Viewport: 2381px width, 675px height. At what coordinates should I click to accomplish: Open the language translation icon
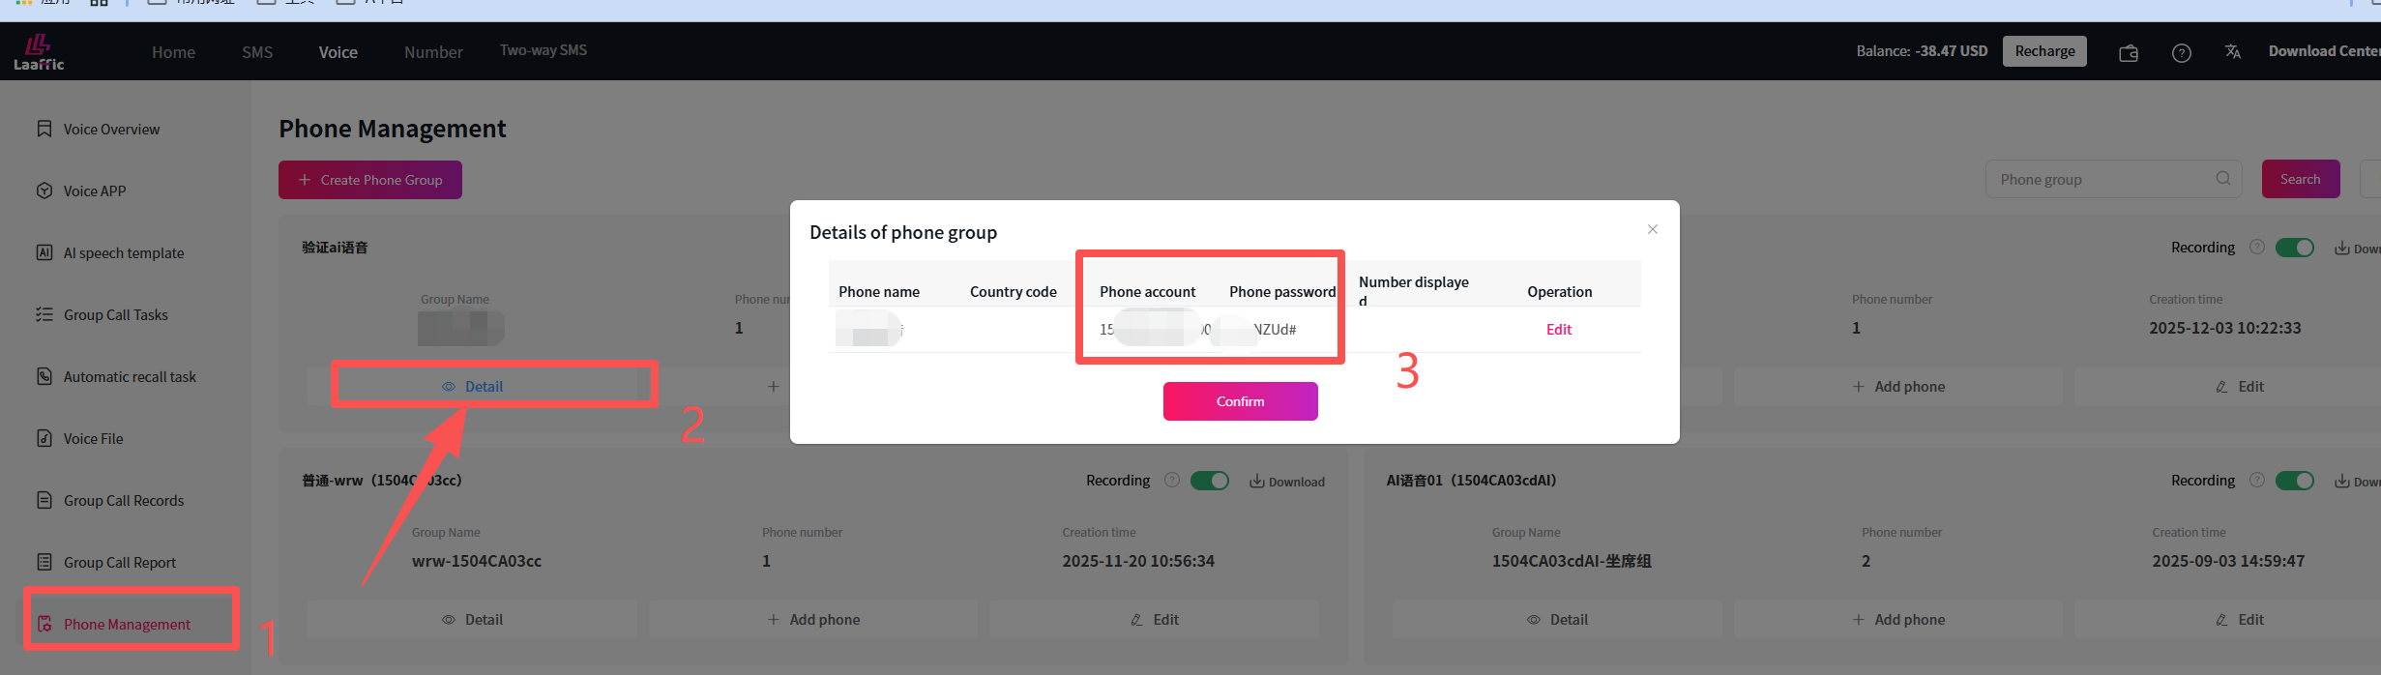pos(2233,52)
